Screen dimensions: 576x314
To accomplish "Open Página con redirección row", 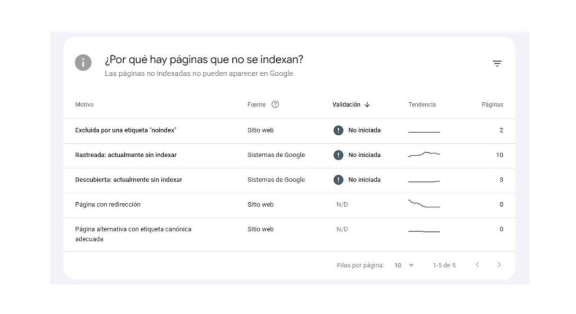I will pos(290,205).
